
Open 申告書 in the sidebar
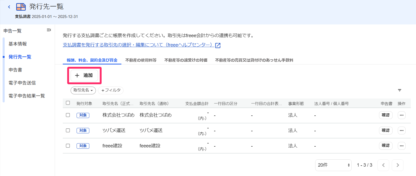15,70
